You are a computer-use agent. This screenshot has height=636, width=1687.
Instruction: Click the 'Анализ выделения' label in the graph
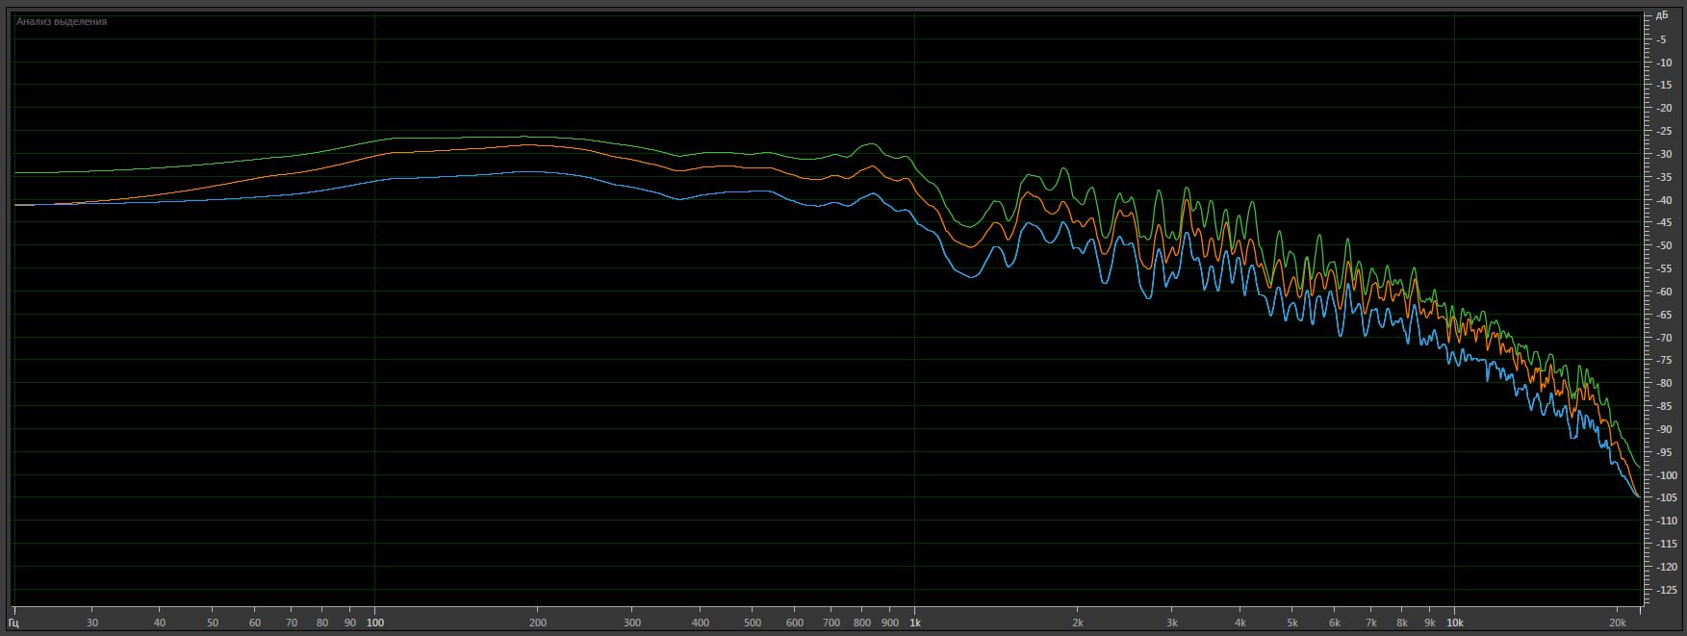pyautogui.click(x=62, y=21)
